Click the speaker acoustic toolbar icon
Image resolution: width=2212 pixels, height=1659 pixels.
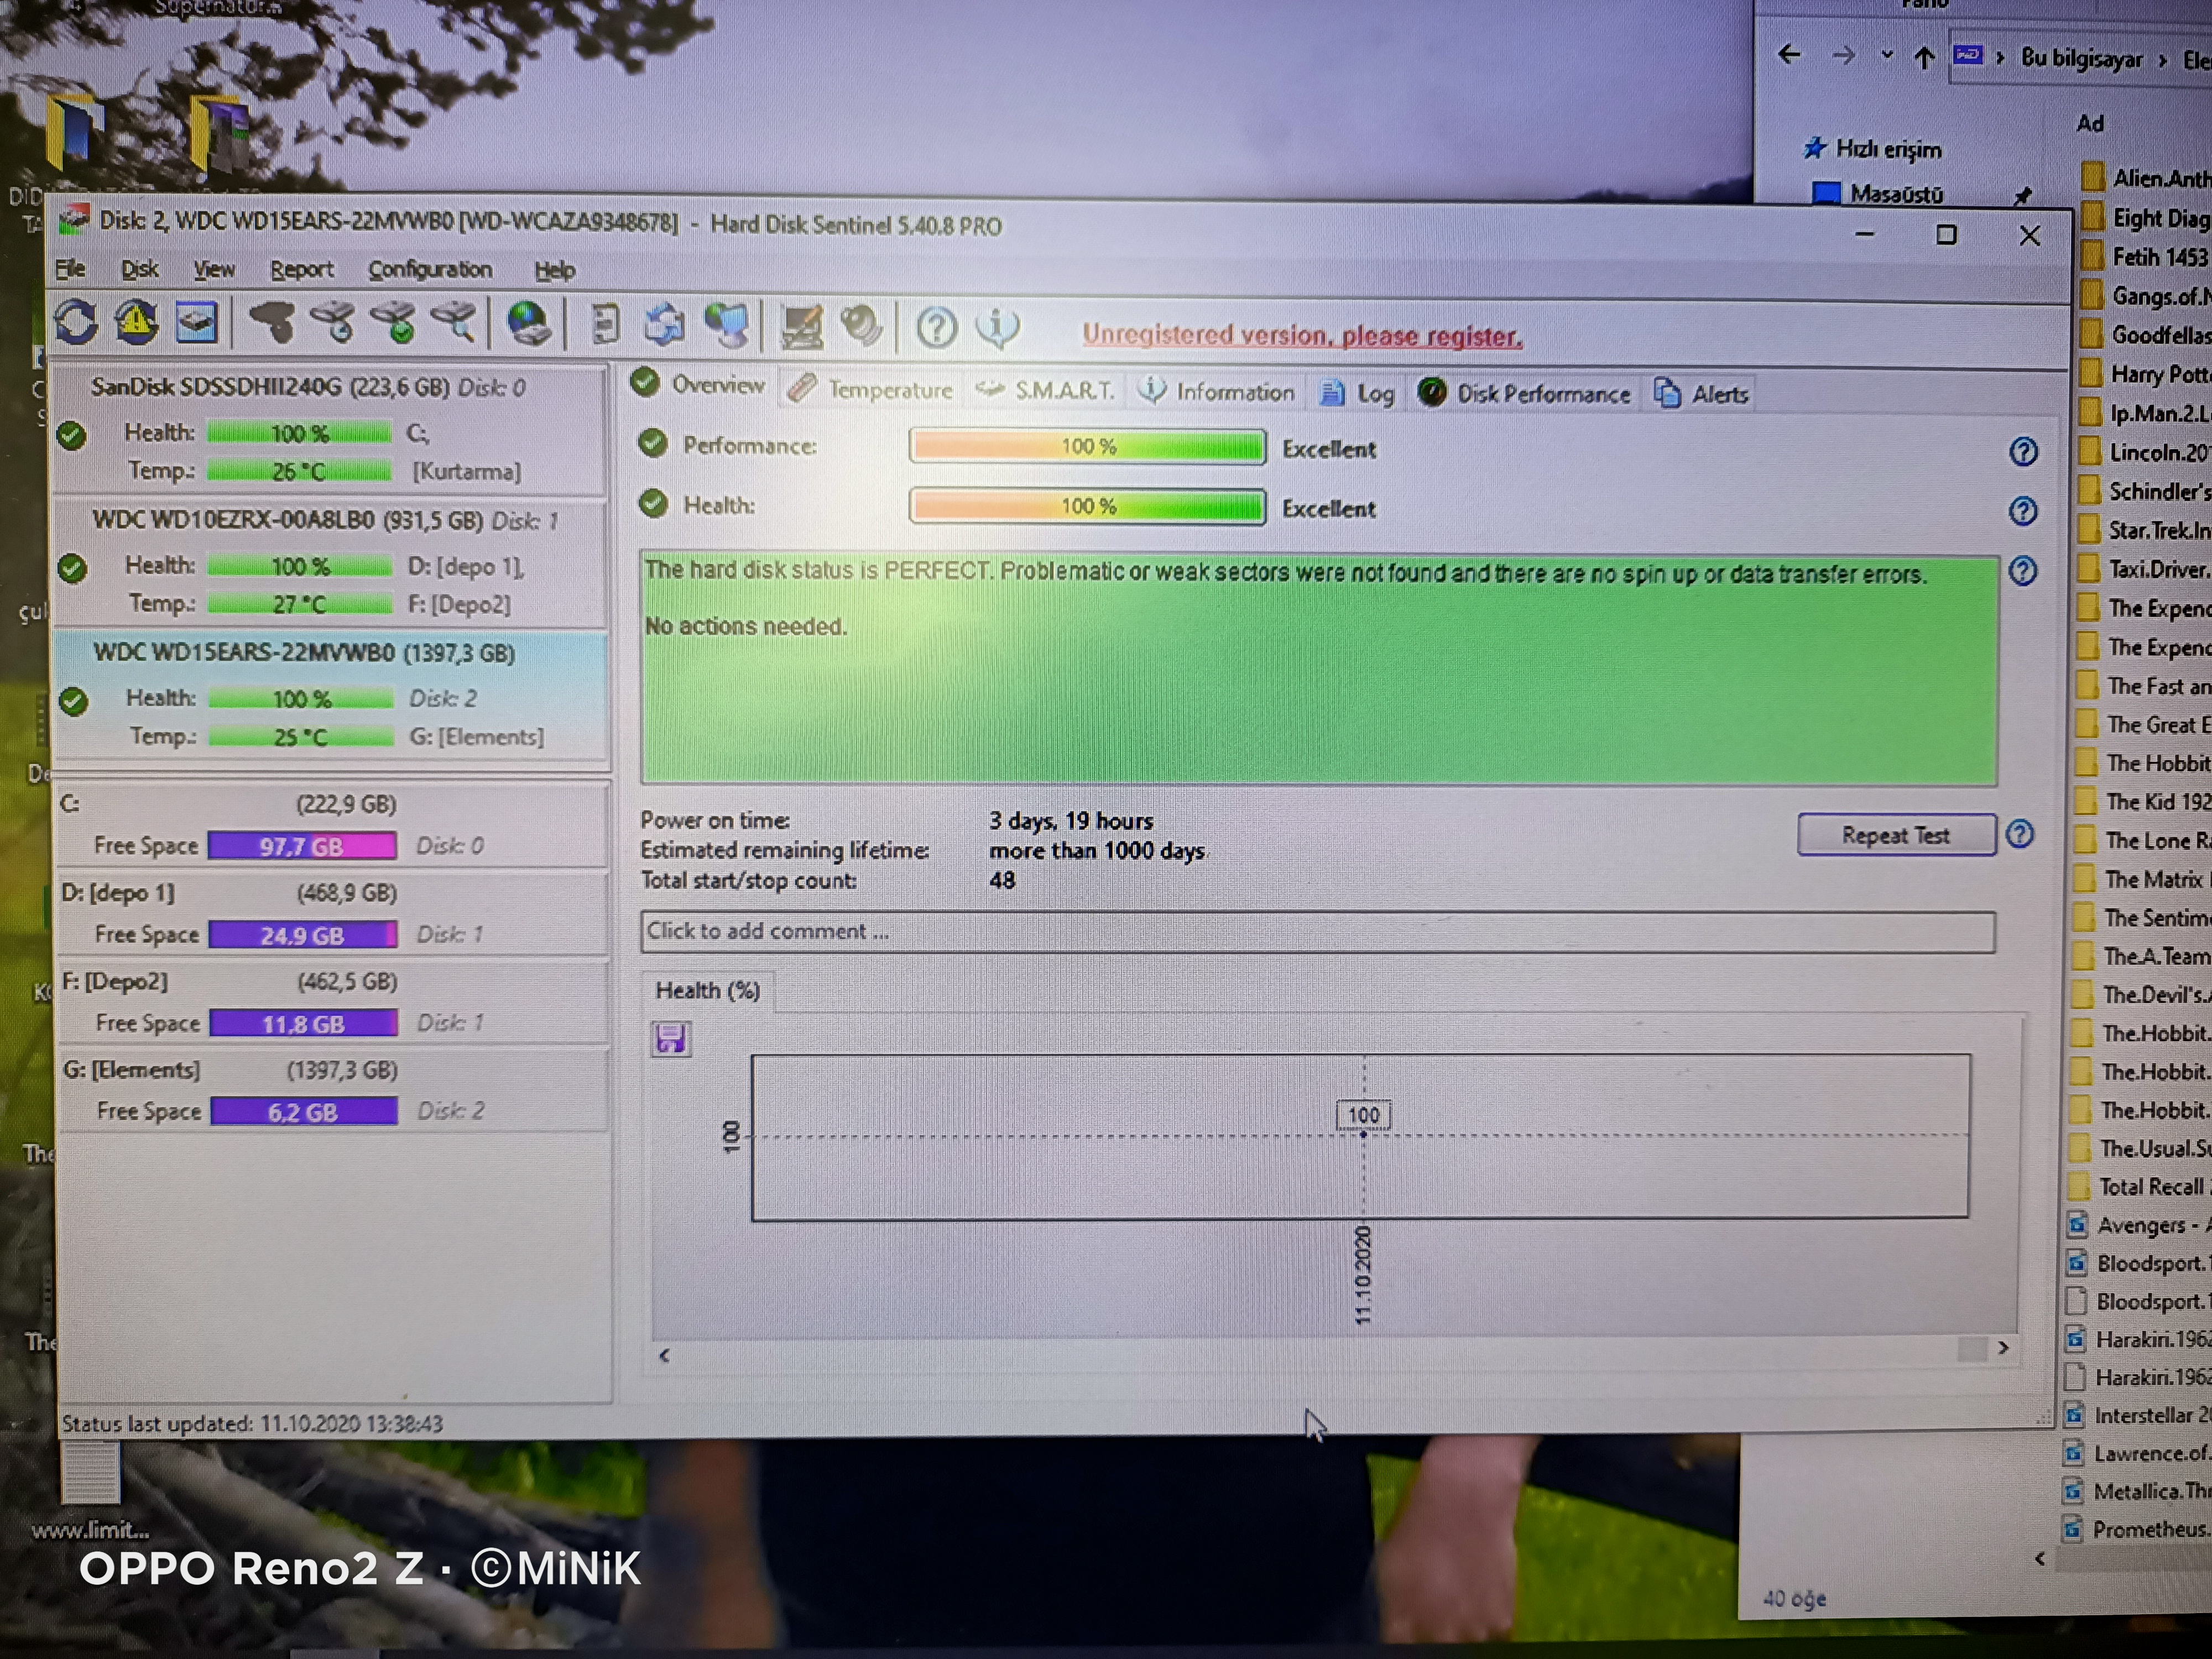[x=860, y=327]
